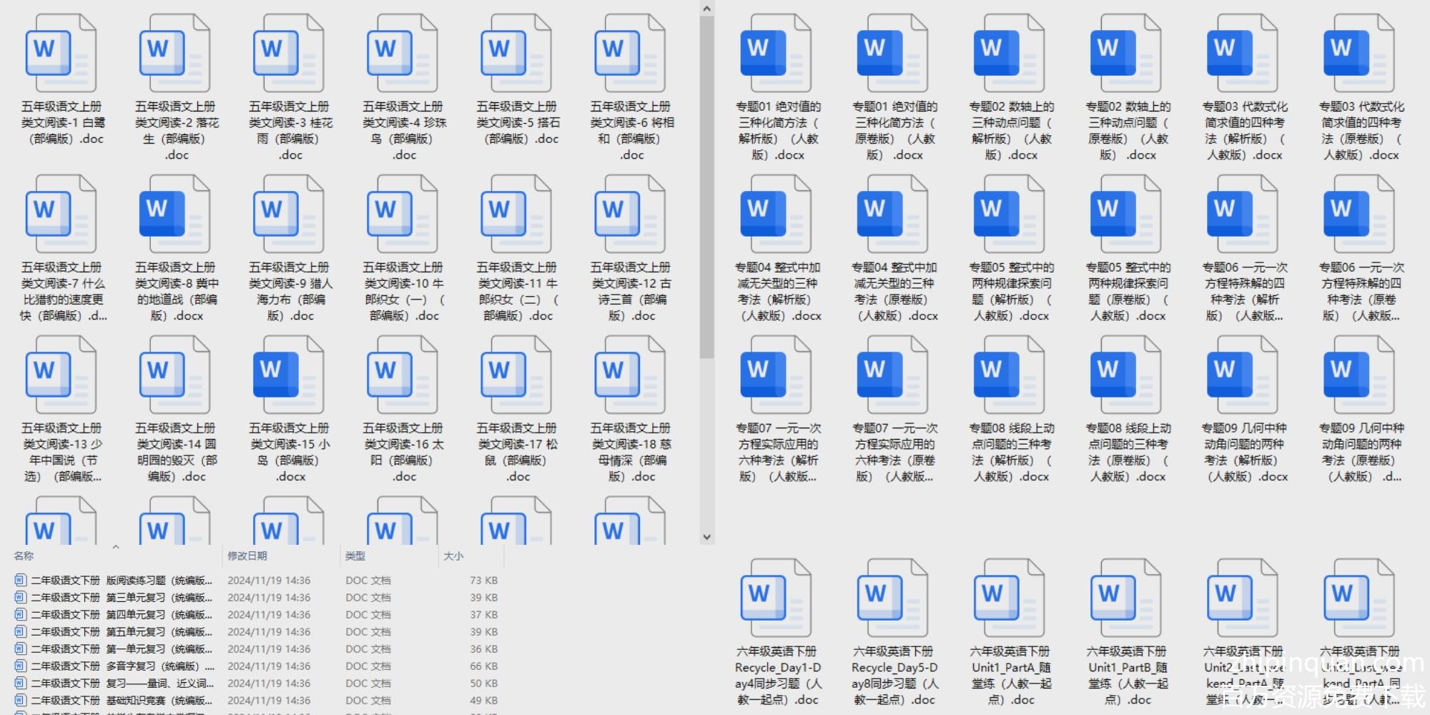The image size is (1430, 715).
Task: Click file name 专题03 代数式化简 原卷版
Action: coord(1361,131)
